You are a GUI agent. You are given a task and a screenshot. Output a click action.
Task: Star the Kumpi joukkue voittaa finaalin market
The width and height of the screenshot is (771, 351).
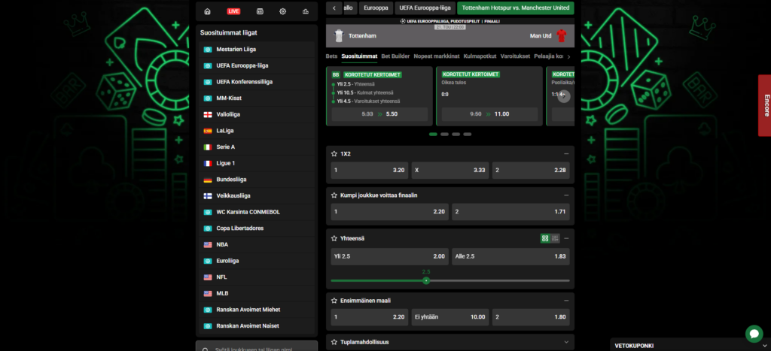pyautogui.click(x=334, y=195)
